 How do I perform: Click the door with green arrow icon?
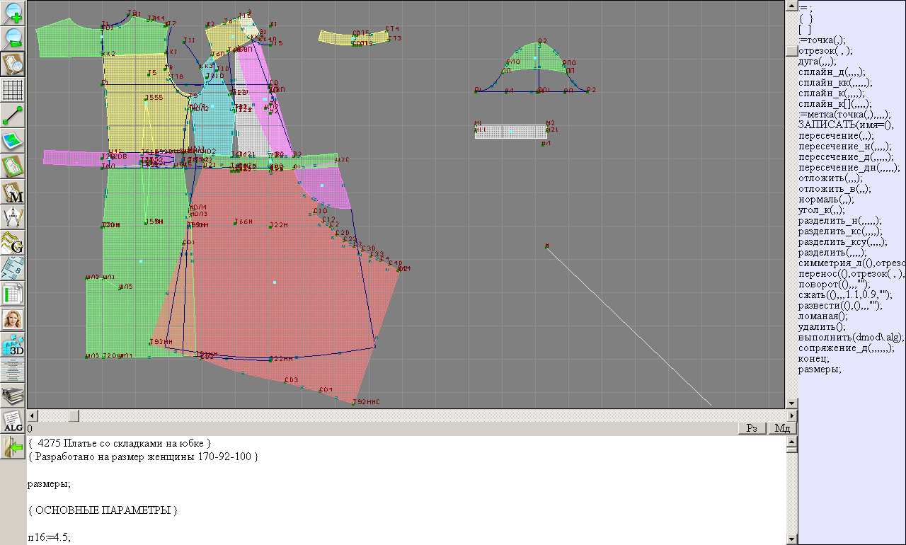click(13, 447)
